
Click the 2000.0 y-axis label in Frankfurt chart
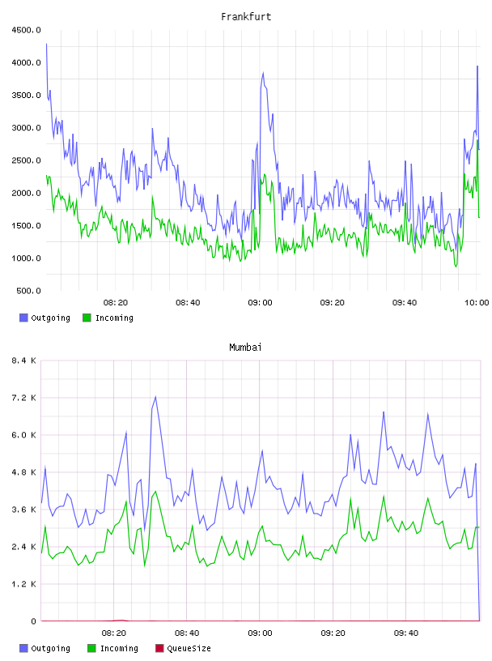coord(26,193)
